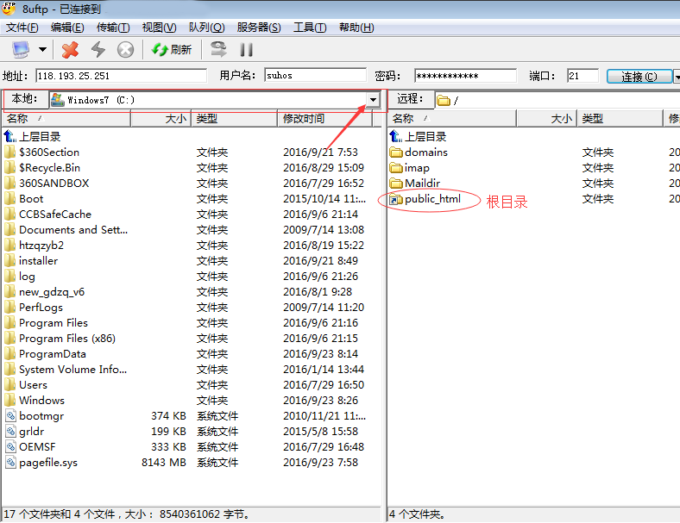Screen dimensions: 680x523
Task: Select the remote domains folder
Action: (x=425, y=153)
